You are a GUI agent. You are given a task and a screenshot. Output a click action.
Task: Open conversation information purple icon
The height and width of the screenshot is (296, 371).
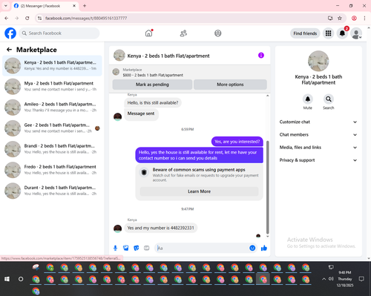click(261, 56)
